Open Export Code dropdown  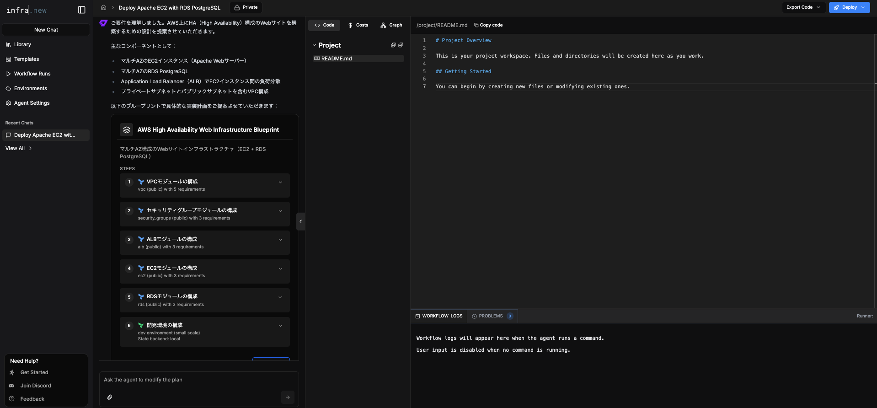tap(803, 7)
